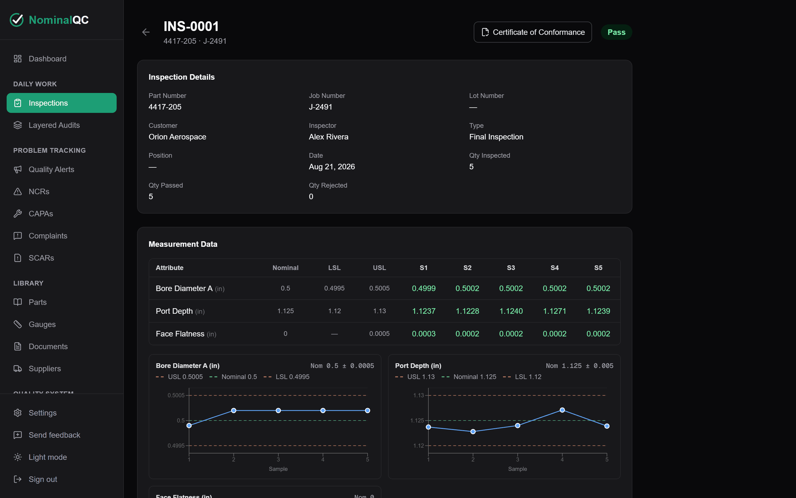
Task: Click inspector name Alex Rivera
Action: pos(328,137)
